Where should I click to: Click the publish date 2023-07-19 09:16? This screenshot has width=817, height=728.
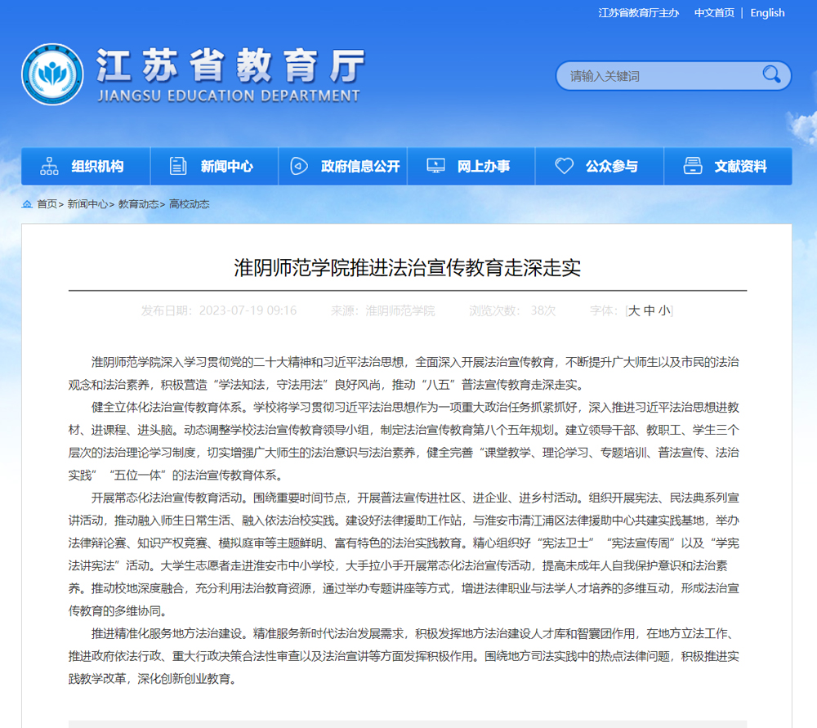pyautogui.click(x=248, y=311)
